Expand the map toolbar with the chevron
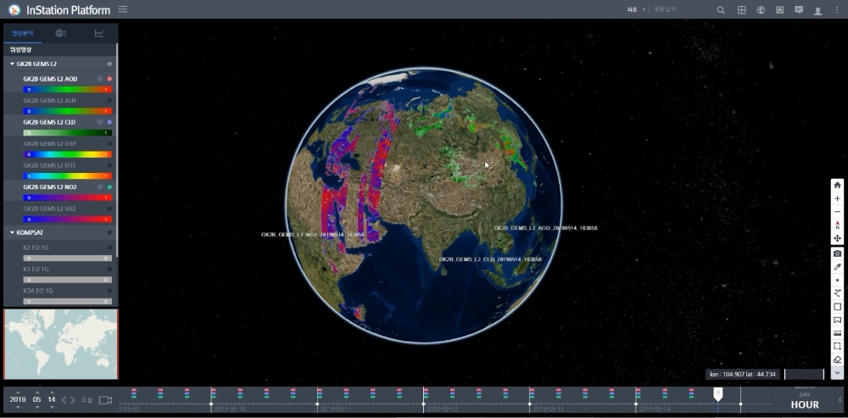This screenshot has width=848, height=418. pyautogui.click(x=837, y=372)
